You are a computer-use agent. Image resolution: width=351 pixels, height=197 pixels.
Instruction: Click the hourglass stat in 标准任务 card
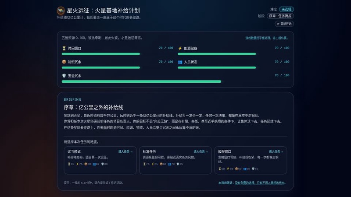[x=146, y=164]
